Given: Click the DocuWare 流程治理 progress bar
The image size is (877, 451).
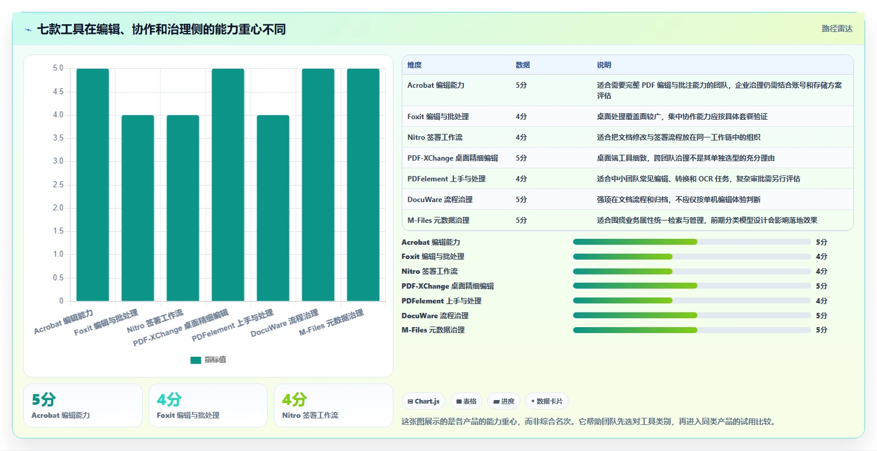Looking at the screenshot, I should coord(692,315).
